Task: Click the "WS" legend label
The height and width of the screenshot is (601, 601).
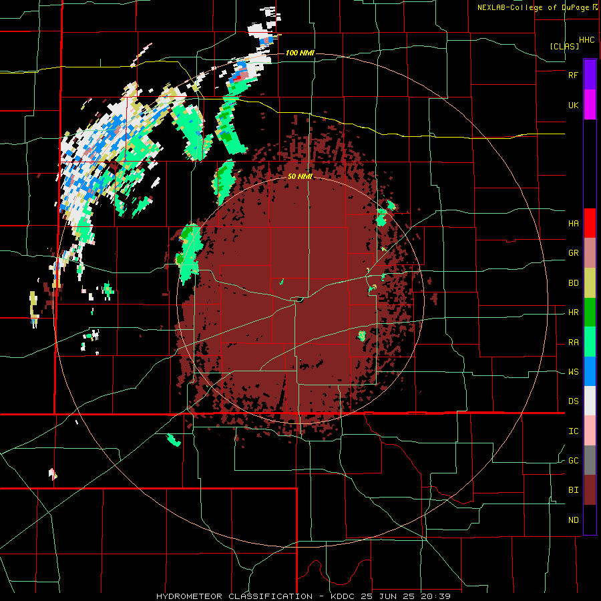Action: pyautogui.click(x=573, y=372)
